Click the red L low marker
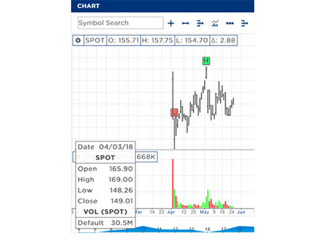 (x=174, y=113)
